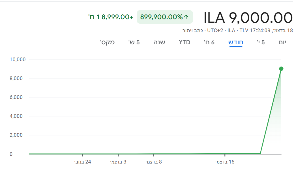Image resolution: width=296 pixels, height=170 pixels.
Task: Click the 8 בדצמ' date axis label
Action: [x=154, y=162]
